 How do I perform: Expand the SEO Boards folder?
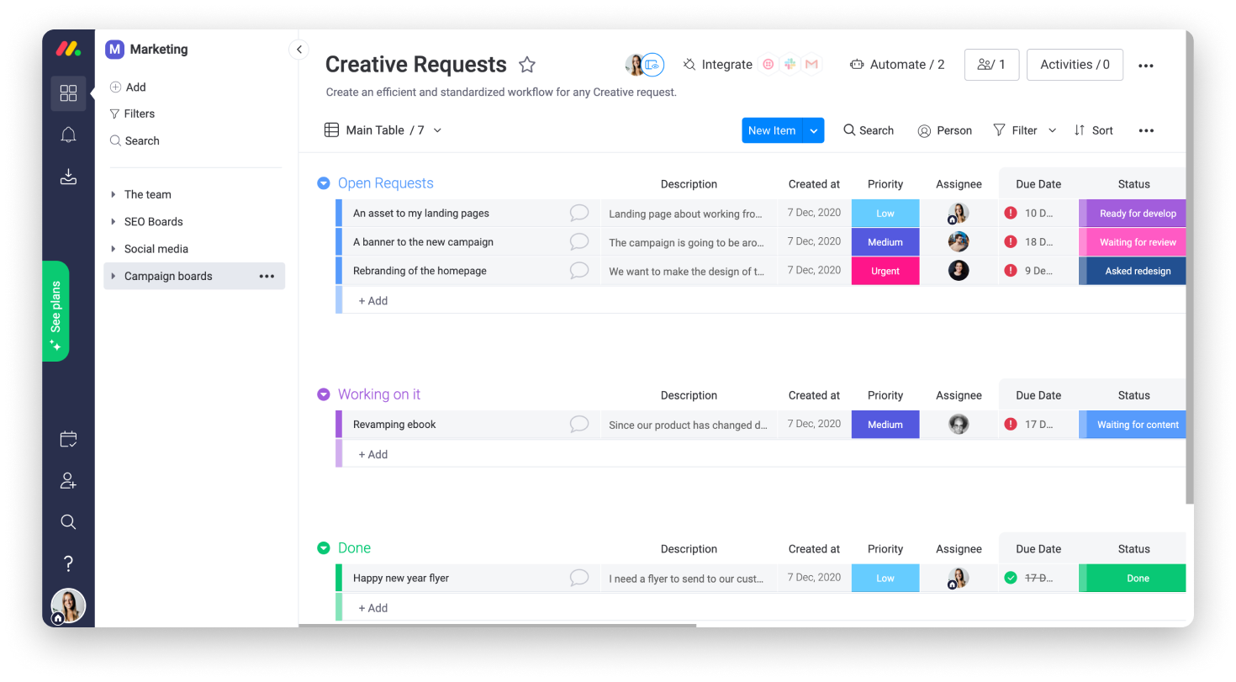click(x=114, y=222)
